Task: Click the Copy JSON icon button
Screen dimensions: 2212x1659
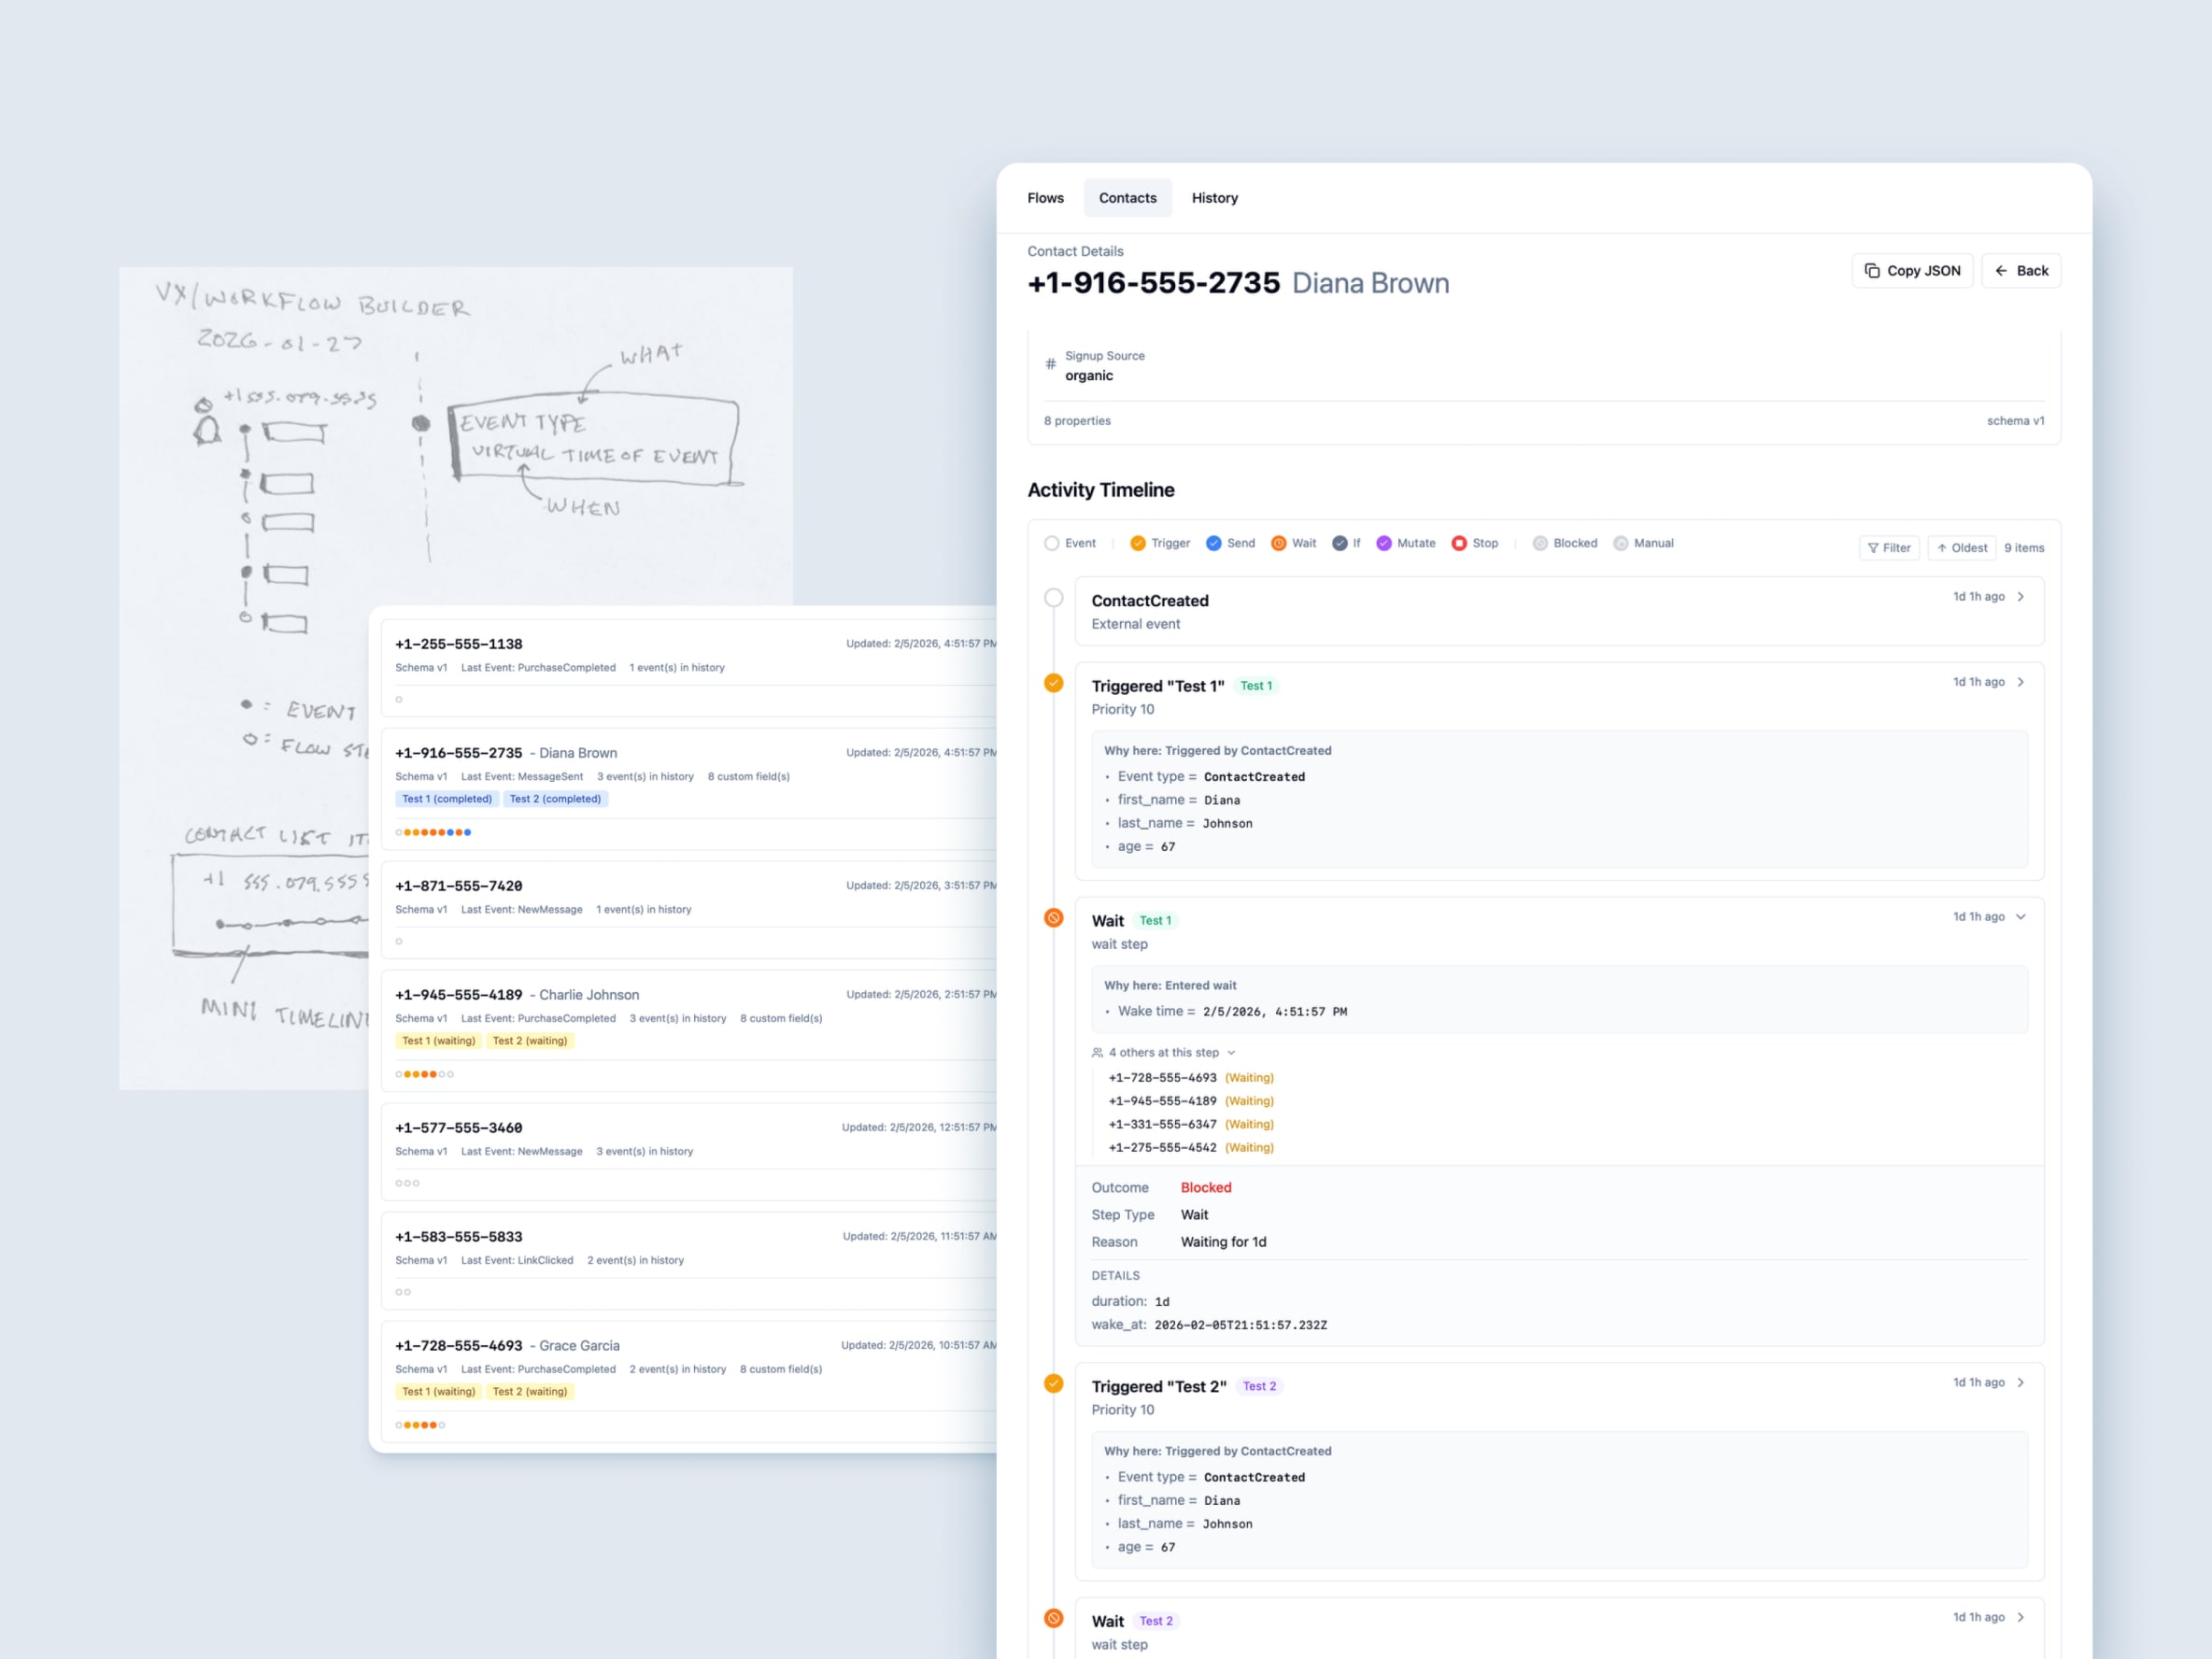Action: pyautogui.click(x=1911, y=271)
